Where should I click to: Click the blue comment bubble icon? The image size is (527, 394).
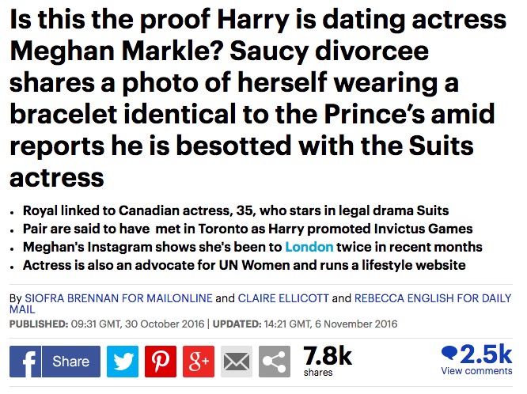tap(449, 353)
